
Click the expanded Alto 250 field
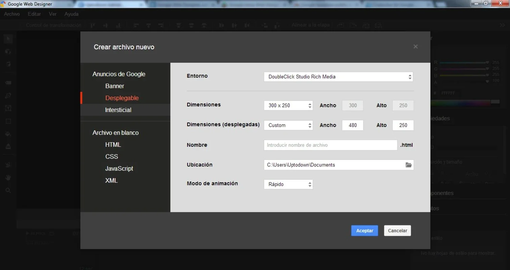[403, 125]
